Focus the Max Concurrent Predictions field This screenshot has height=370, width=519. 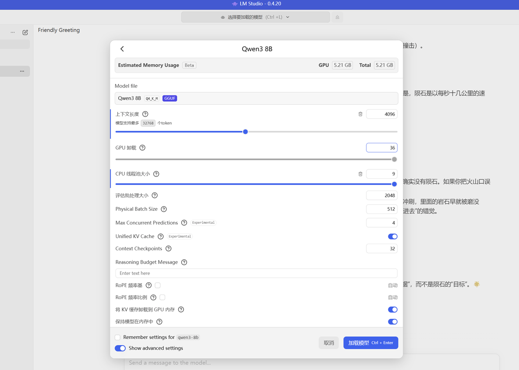(382, 223)
